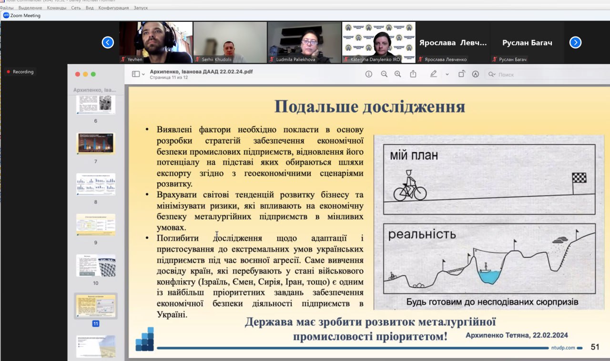This screenshot has width=610, height=361.
Task: Select page 7 thumbnail in sidebar
Action: (95, 144)
